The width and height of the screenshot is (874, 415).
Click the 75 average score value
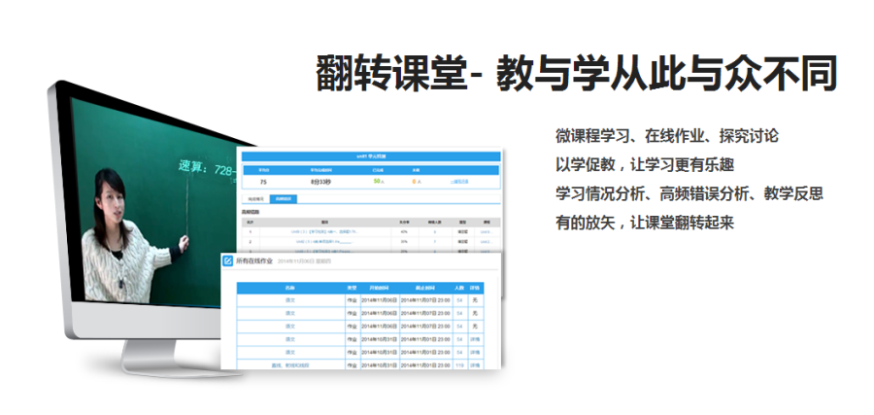click(x=263, y=181)
